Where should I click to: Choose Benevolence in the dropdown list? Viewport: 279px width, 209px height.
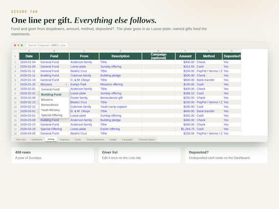54,105
